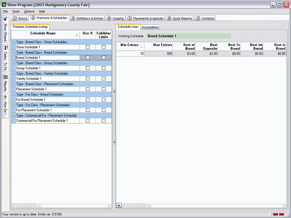Image resolution: width=291 pixels, height=218 pixels.
Task: Cancel schedule line edit with the X icon
Action: [x=129, y=205]
